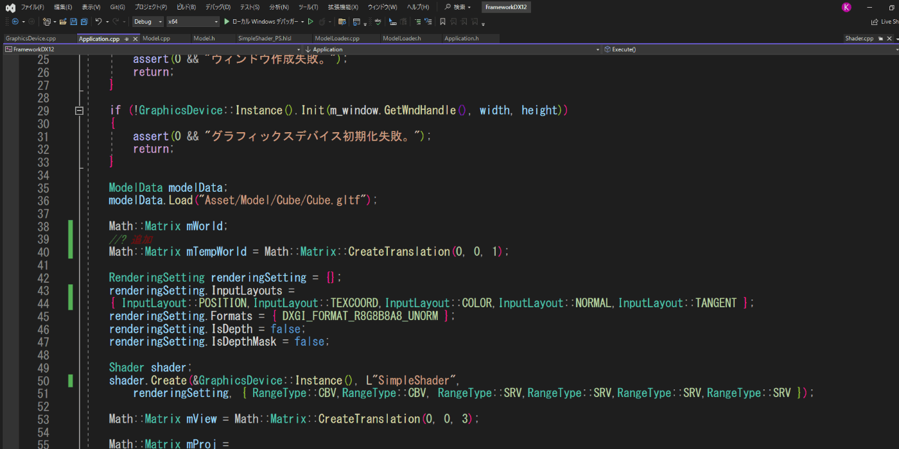
Task: Open the Debug configuration dropdown
Action: click(x=148, y=22)
